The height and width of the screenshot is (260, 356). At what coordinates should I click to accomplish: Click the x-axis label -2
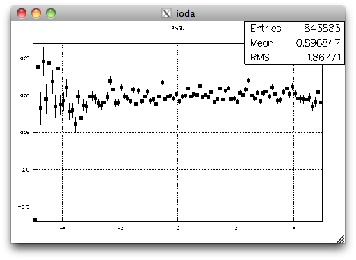tap(120, 228)
